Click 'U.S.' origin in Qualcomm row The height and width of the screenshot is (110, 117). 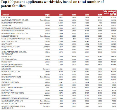(48, 88)
